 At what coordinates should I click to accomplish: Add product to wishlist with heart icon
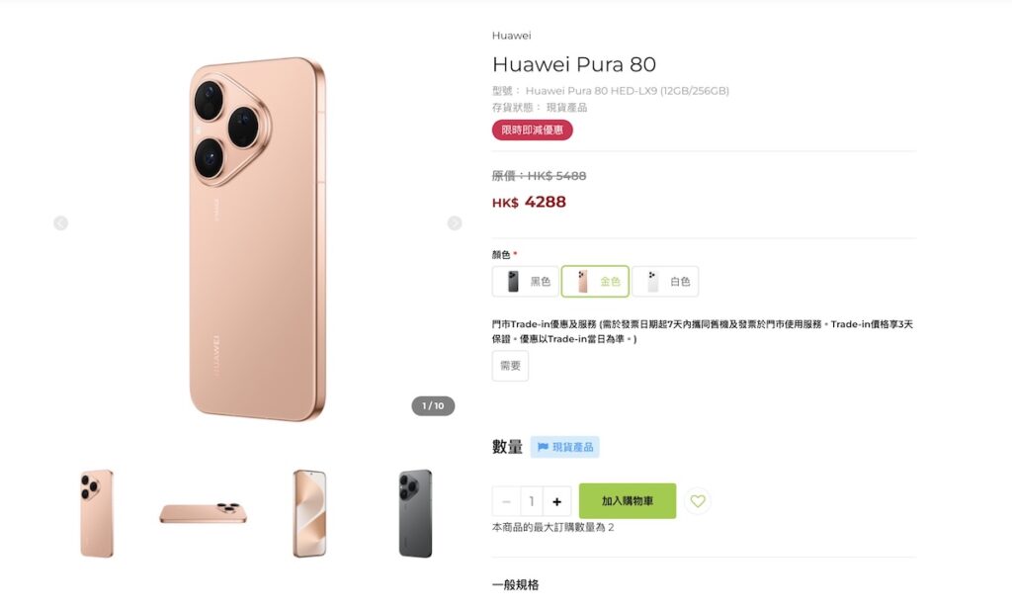(x=698, y=501)
